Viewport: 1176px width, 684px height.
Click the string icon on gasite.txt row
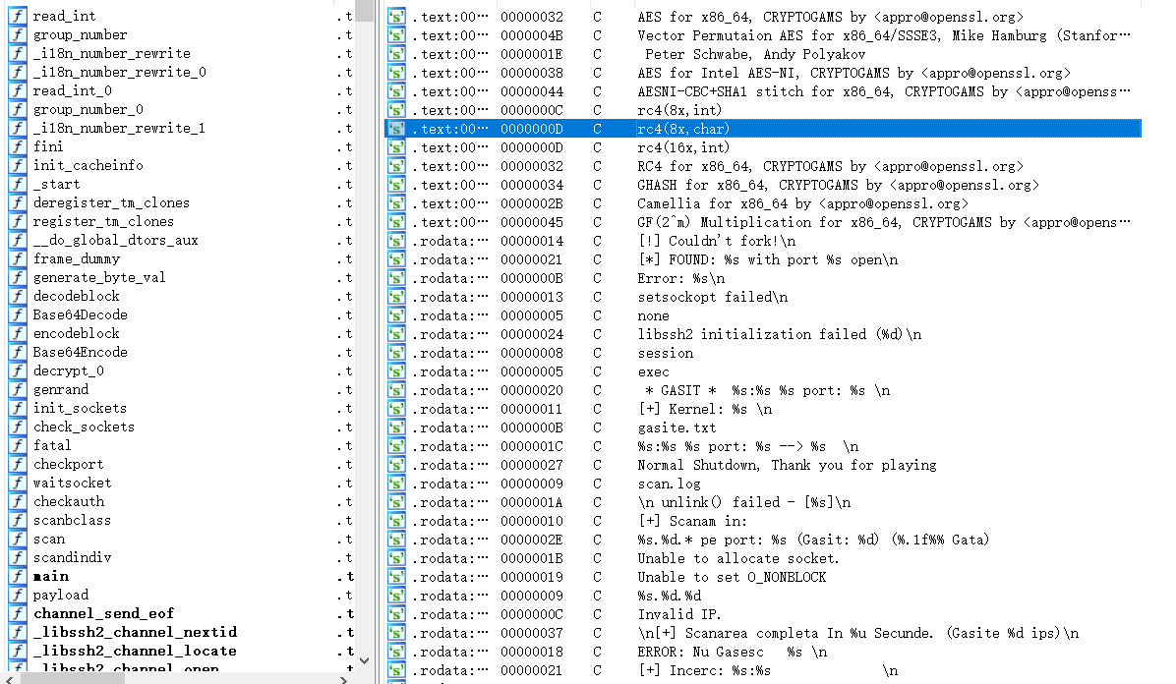pos(396,427)
